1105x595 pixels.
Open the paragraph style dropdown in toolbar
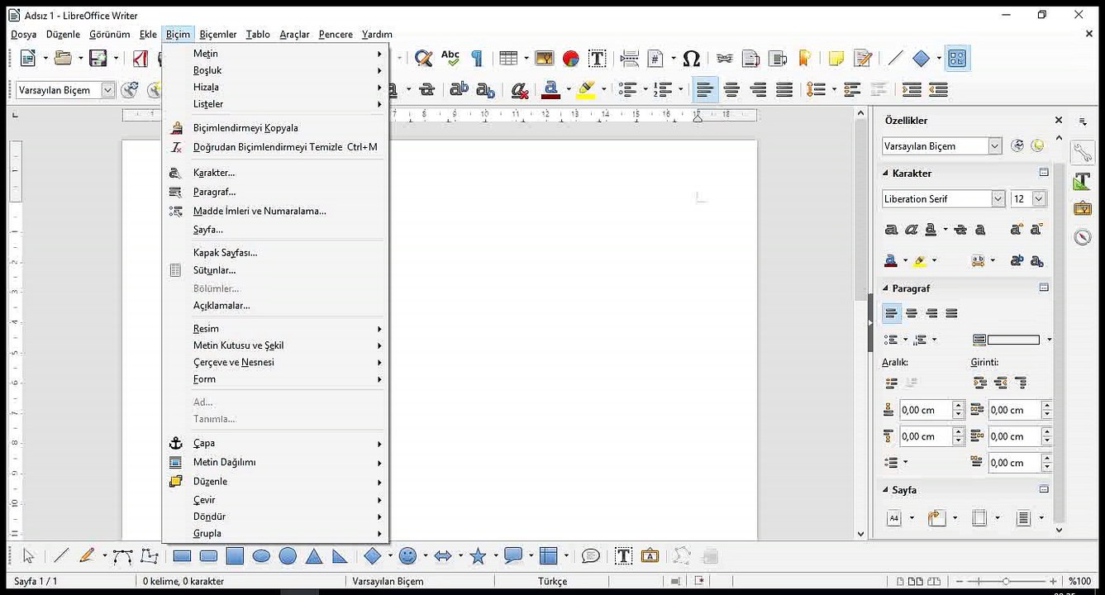tap(107, 90)
